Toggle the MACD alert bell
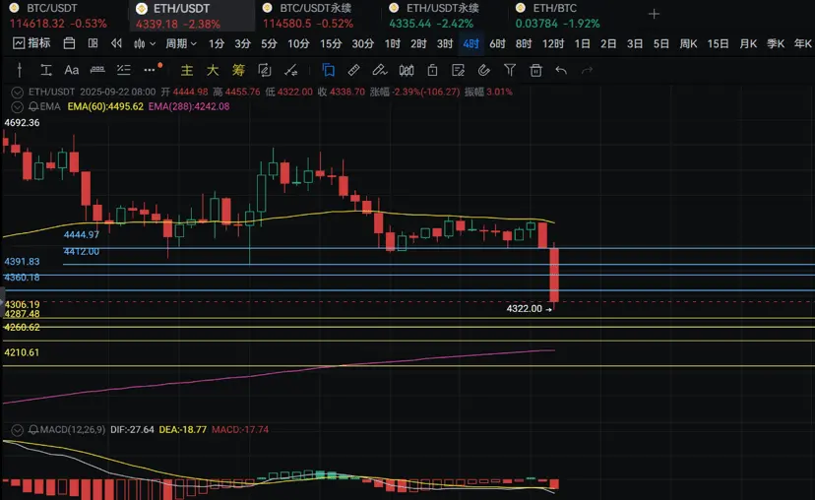 [33, 430]
